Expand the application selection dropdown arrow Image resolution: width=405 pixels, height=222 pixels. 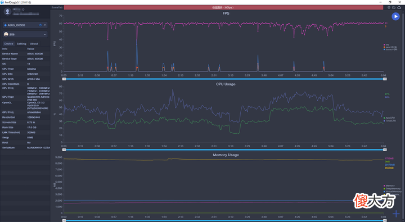tap(45, 34)
